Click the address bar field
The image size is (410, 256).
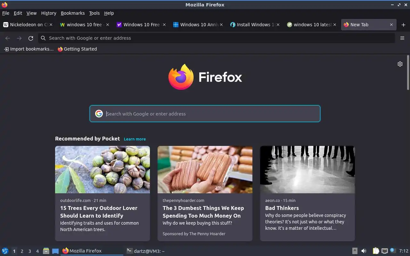(x=217, y=38)
